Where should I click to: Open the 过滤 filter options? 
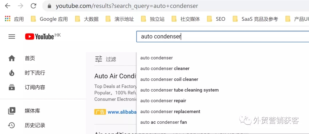(105, 59)
